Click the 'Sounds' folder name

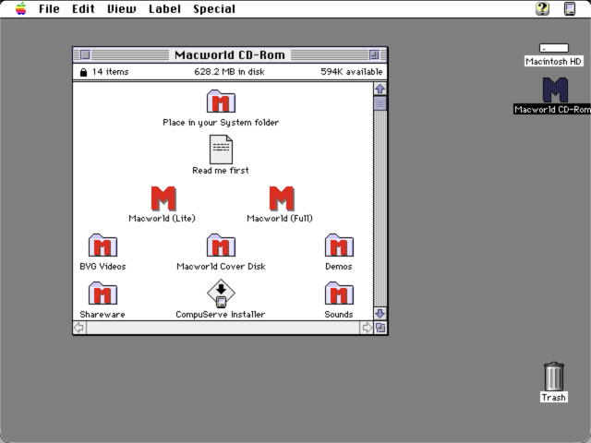[339, 314]
